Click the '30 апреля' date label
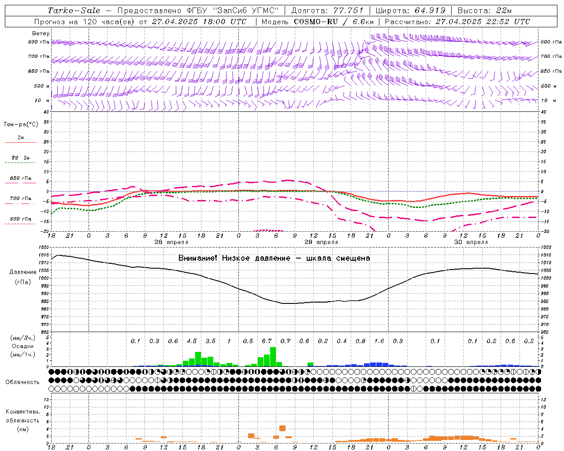This screenshot has width=564, height=451. pyautogui.click(x=471, y=242)
